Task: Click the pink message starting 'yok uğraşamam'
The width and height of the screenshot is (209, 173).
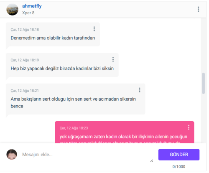Action: point(125,132)
